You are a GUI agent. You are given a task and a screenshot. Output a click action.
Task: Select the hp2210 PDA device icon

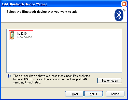12,35
